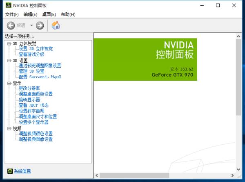Click the 3D 立体视觉 category label
The height and width of the screenshot is (182, 245).
tap(24, 43)
